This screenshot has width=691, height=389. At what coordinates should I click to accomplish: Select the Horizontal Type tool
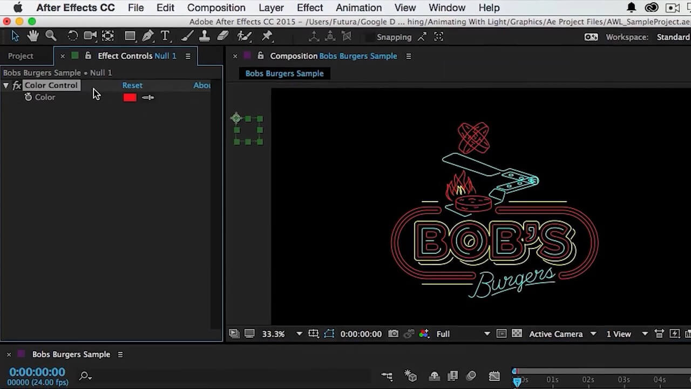click(x=165, y=36)
